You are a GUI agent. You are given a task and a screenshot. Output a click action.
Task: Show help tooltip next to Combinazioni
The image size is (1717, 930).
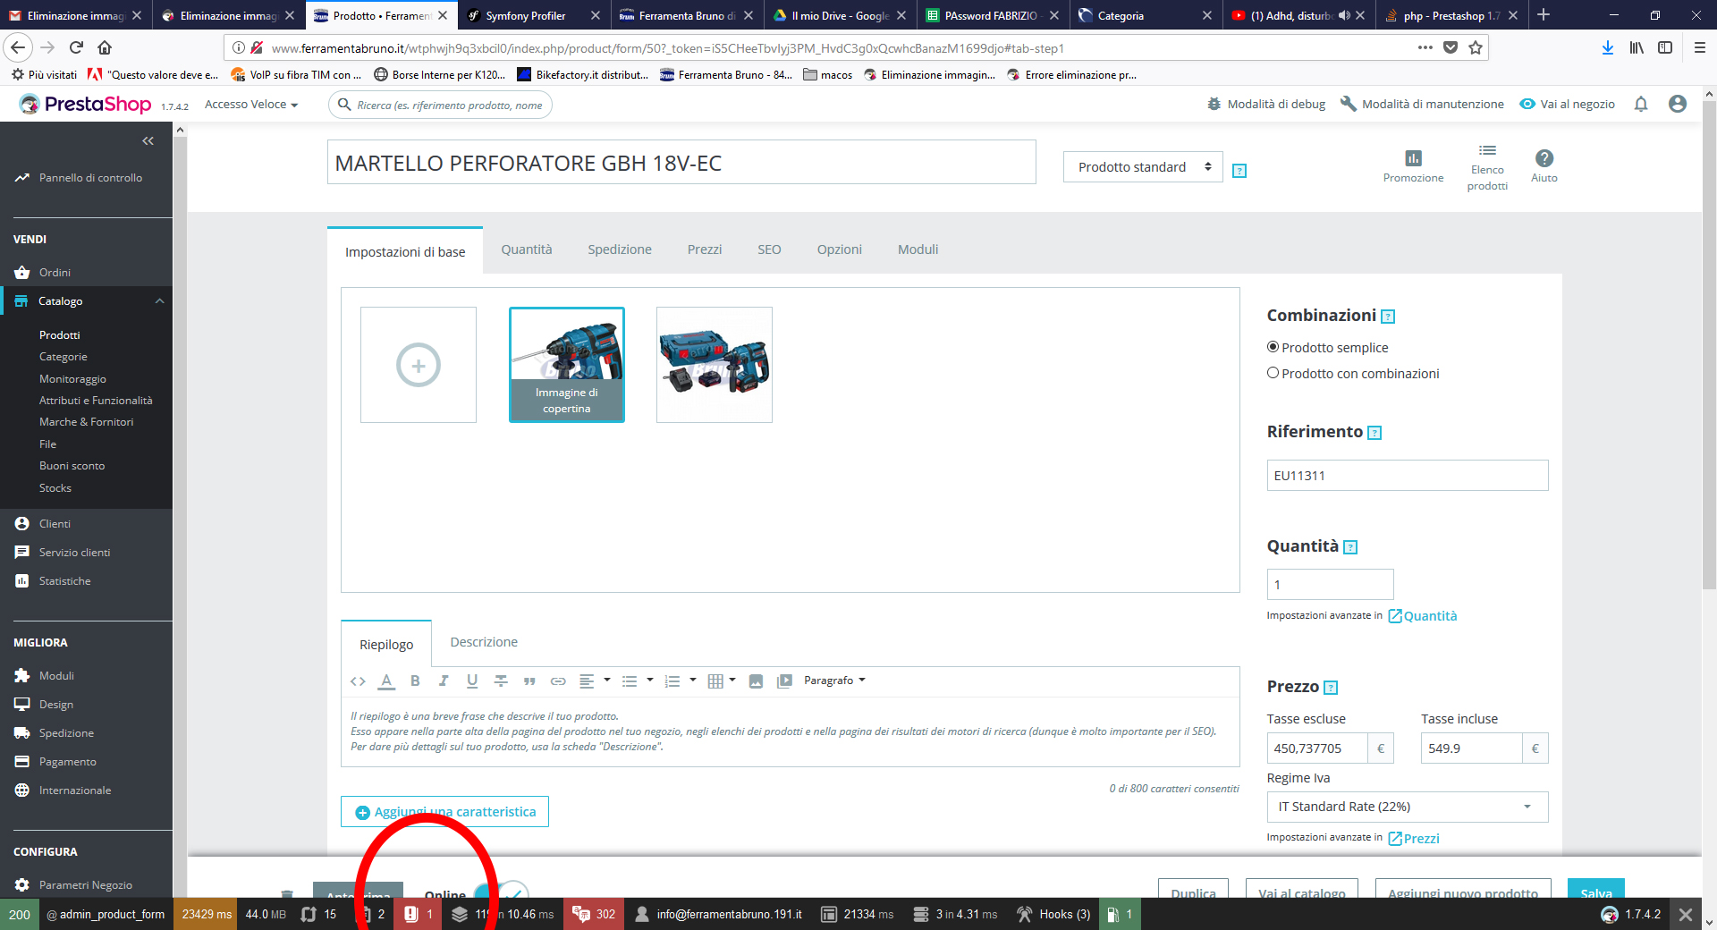click(1388, 317)
